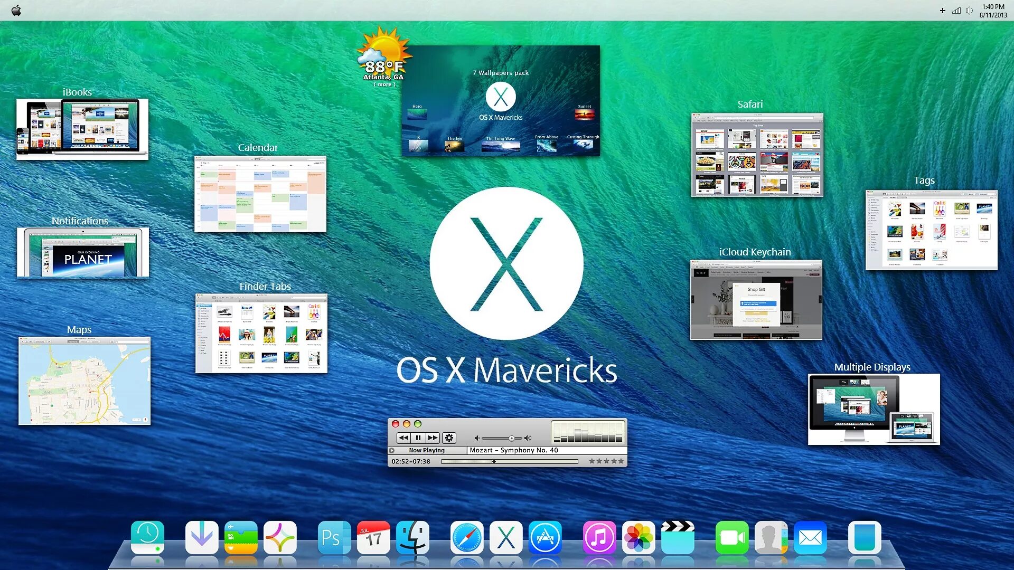Expand the Now Playing disclosure arrow
The width and height of the screenshot is (1014, 570).
[392, 450]
